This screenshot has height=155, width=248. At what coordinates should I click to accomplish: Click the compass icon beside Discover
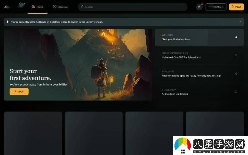54,7
